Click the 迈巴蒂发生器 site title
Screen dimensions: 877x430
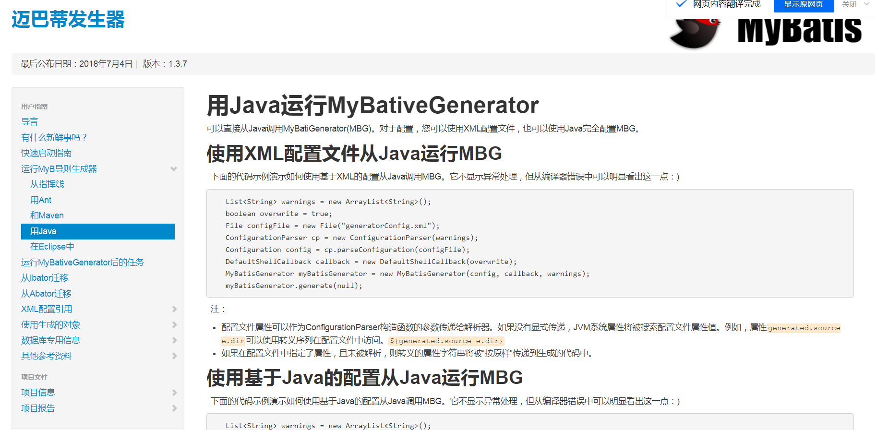click(68, 20)
